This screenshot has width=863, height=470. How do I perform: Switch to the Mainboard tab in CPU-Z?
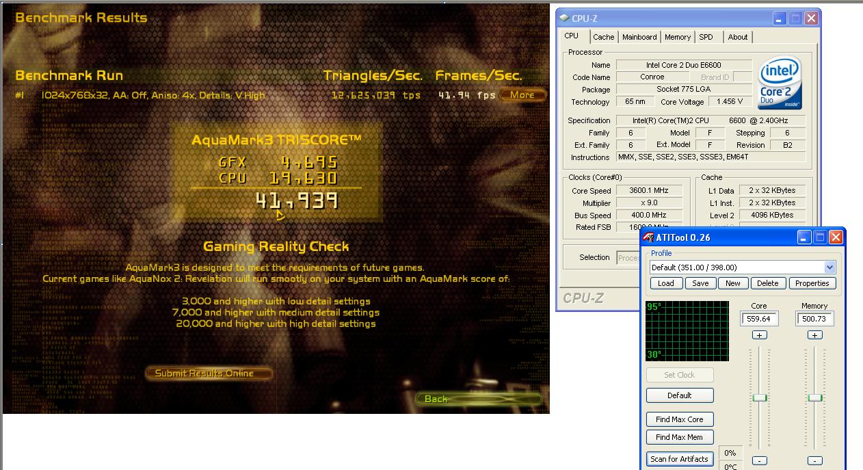tap(639, 37)
